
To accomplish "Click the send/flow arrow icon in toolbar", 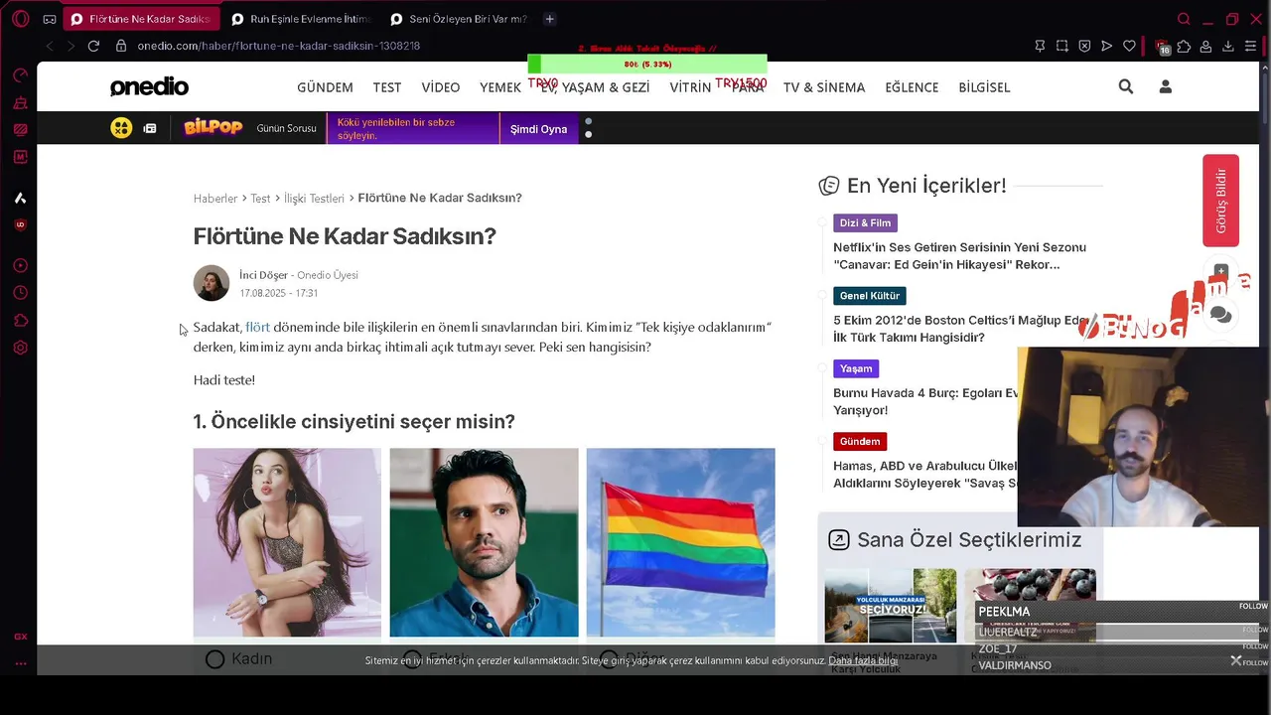I will [x=1107, y=46].
